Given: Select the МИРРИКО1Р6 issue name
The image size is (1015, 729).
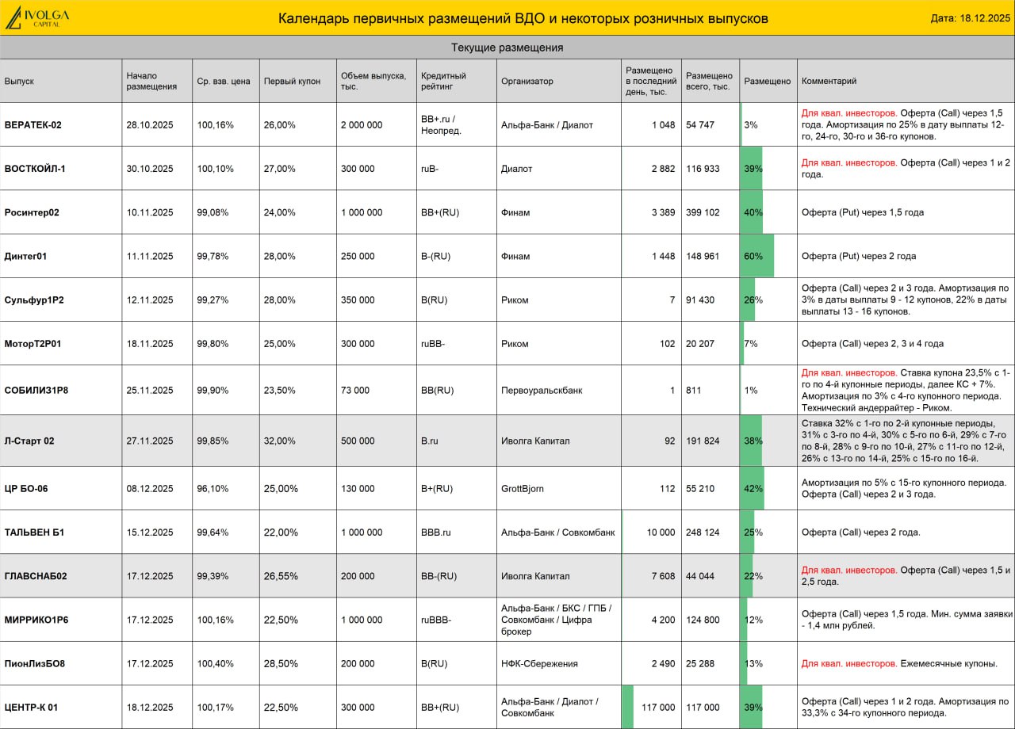Looking at the screenshot, I should 36,620.
